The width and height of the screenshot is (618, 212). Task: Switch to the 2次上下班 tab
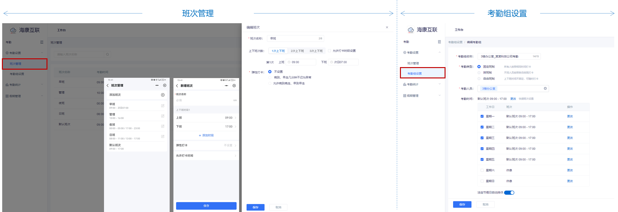297,51
